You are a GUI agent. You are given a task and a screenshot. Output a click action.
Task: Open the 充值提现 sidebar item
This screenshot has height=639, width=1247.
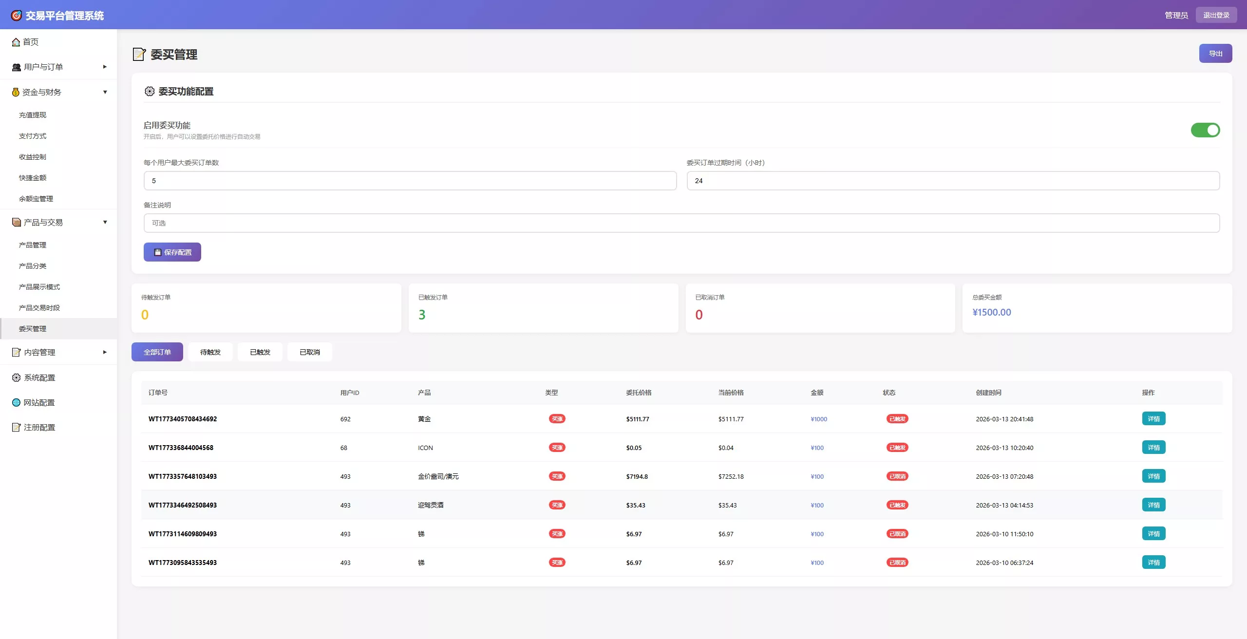click(x=33, y=115)
